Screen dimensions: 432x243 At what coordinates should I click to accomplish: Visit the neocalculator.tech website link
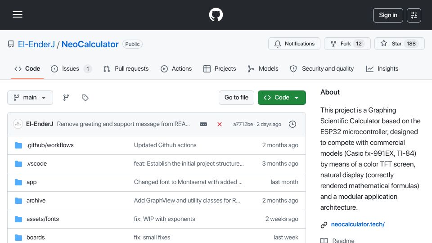358,224
